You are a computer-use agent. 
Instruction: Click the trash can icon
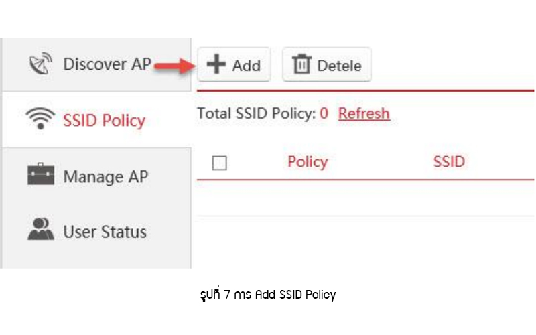(301, 64)
